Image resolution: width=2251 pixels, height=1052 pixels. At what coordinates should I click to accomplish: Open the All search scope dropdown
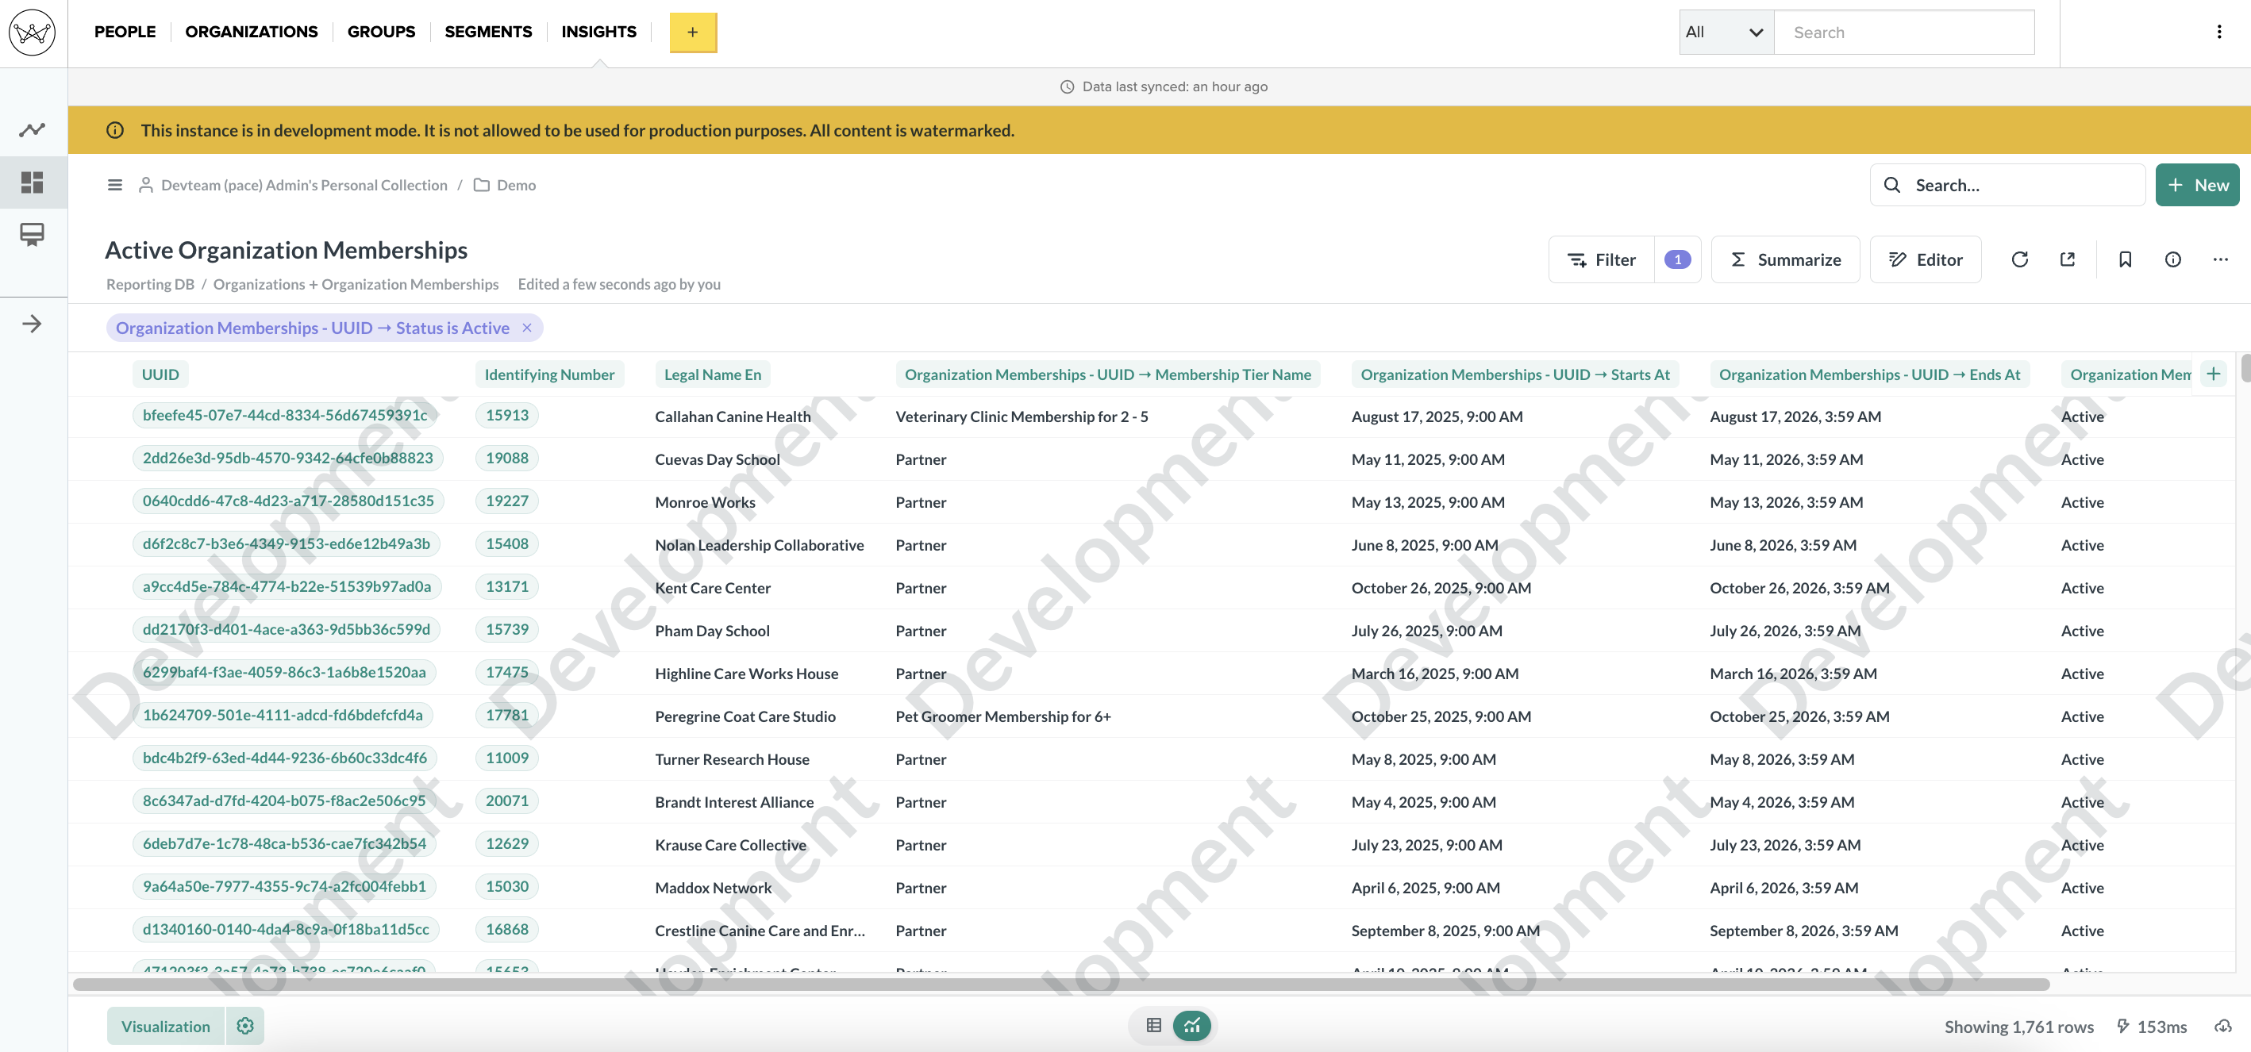1726,33
